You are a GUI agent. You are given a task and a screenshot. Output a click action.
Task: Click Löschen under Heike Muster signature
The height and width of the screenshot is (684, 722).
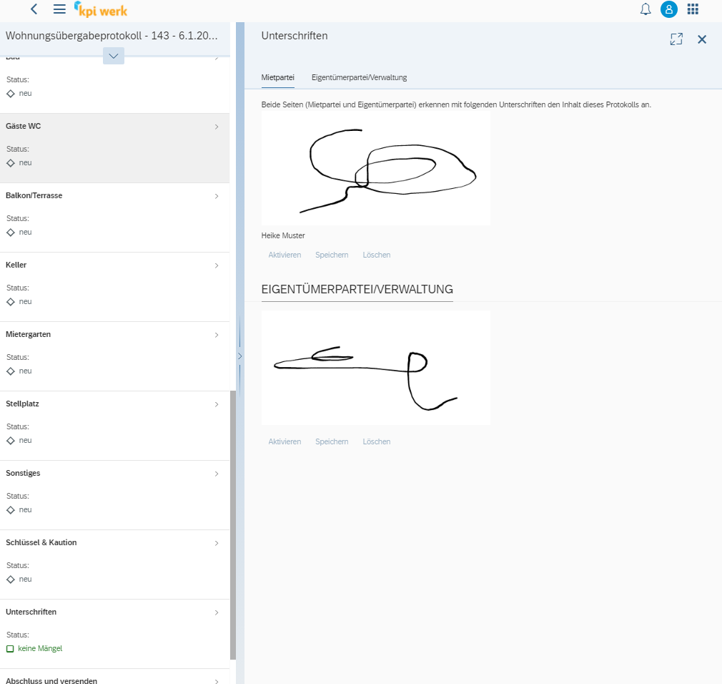(x=376, y=255)
